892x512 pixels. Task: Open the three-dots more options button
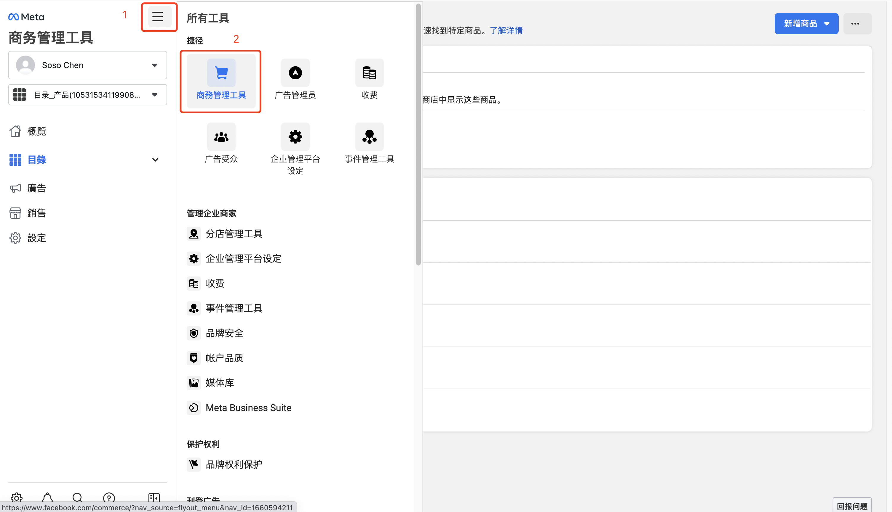(x=857, y=24)
